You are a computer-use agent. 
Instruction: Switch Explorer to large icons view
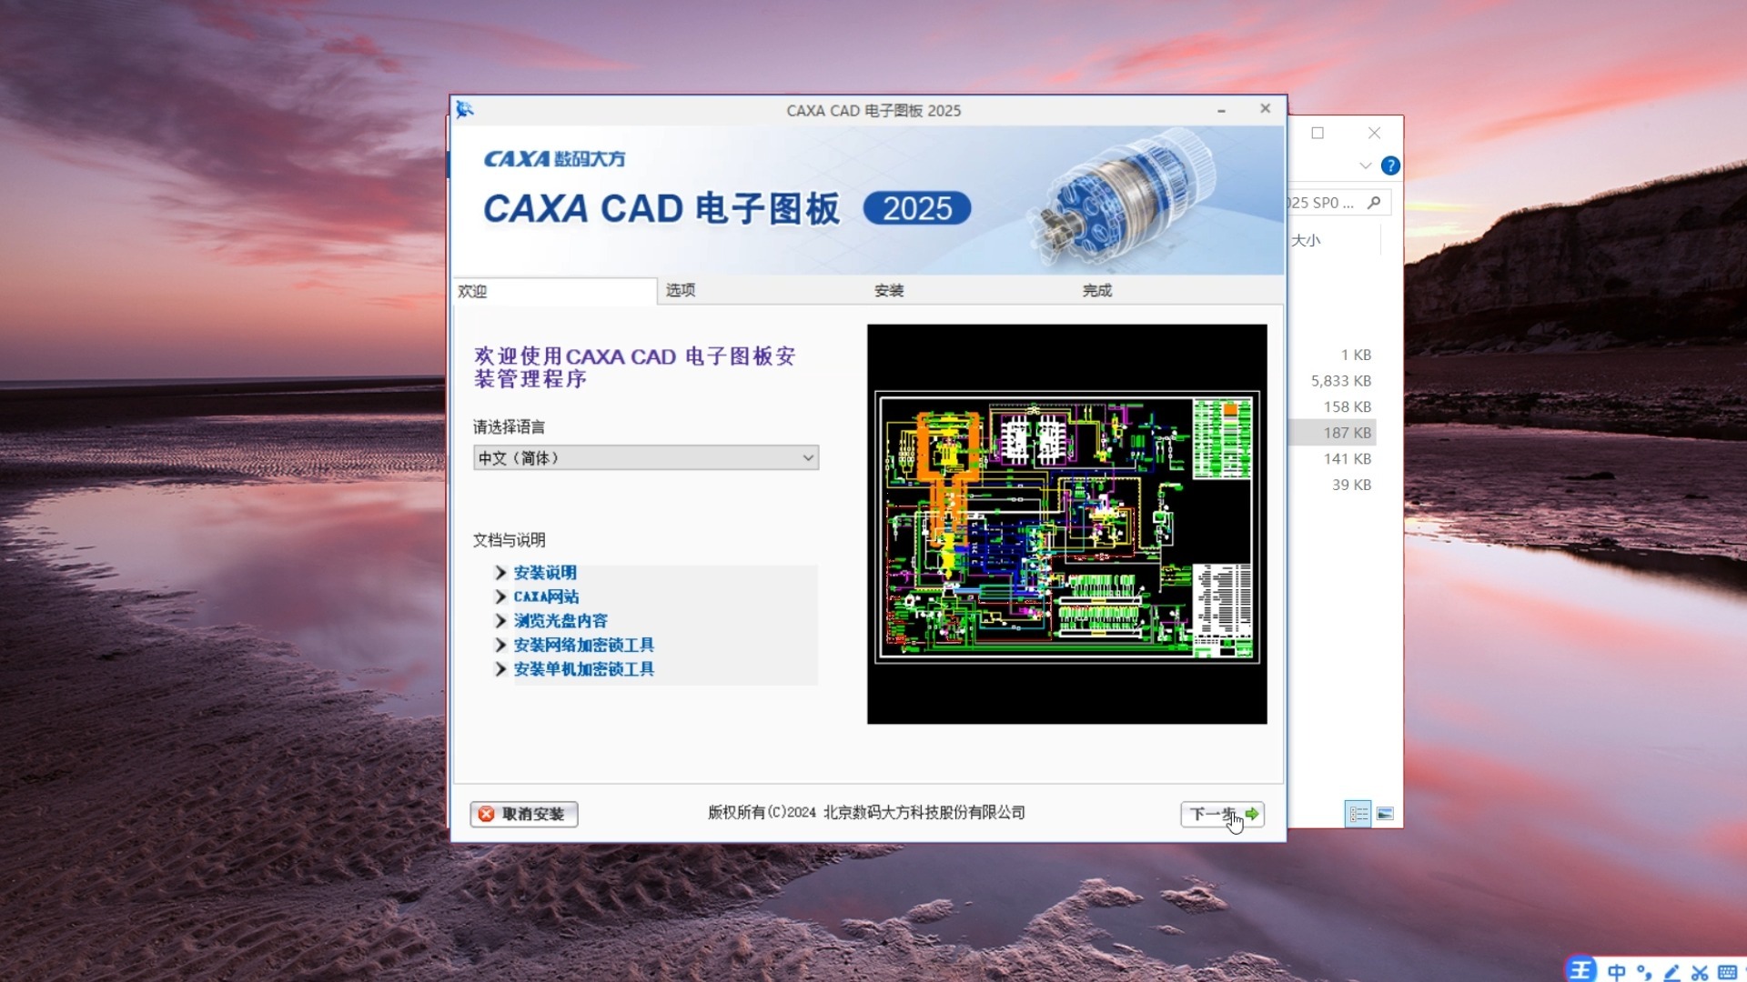[x=1385, y=814]
